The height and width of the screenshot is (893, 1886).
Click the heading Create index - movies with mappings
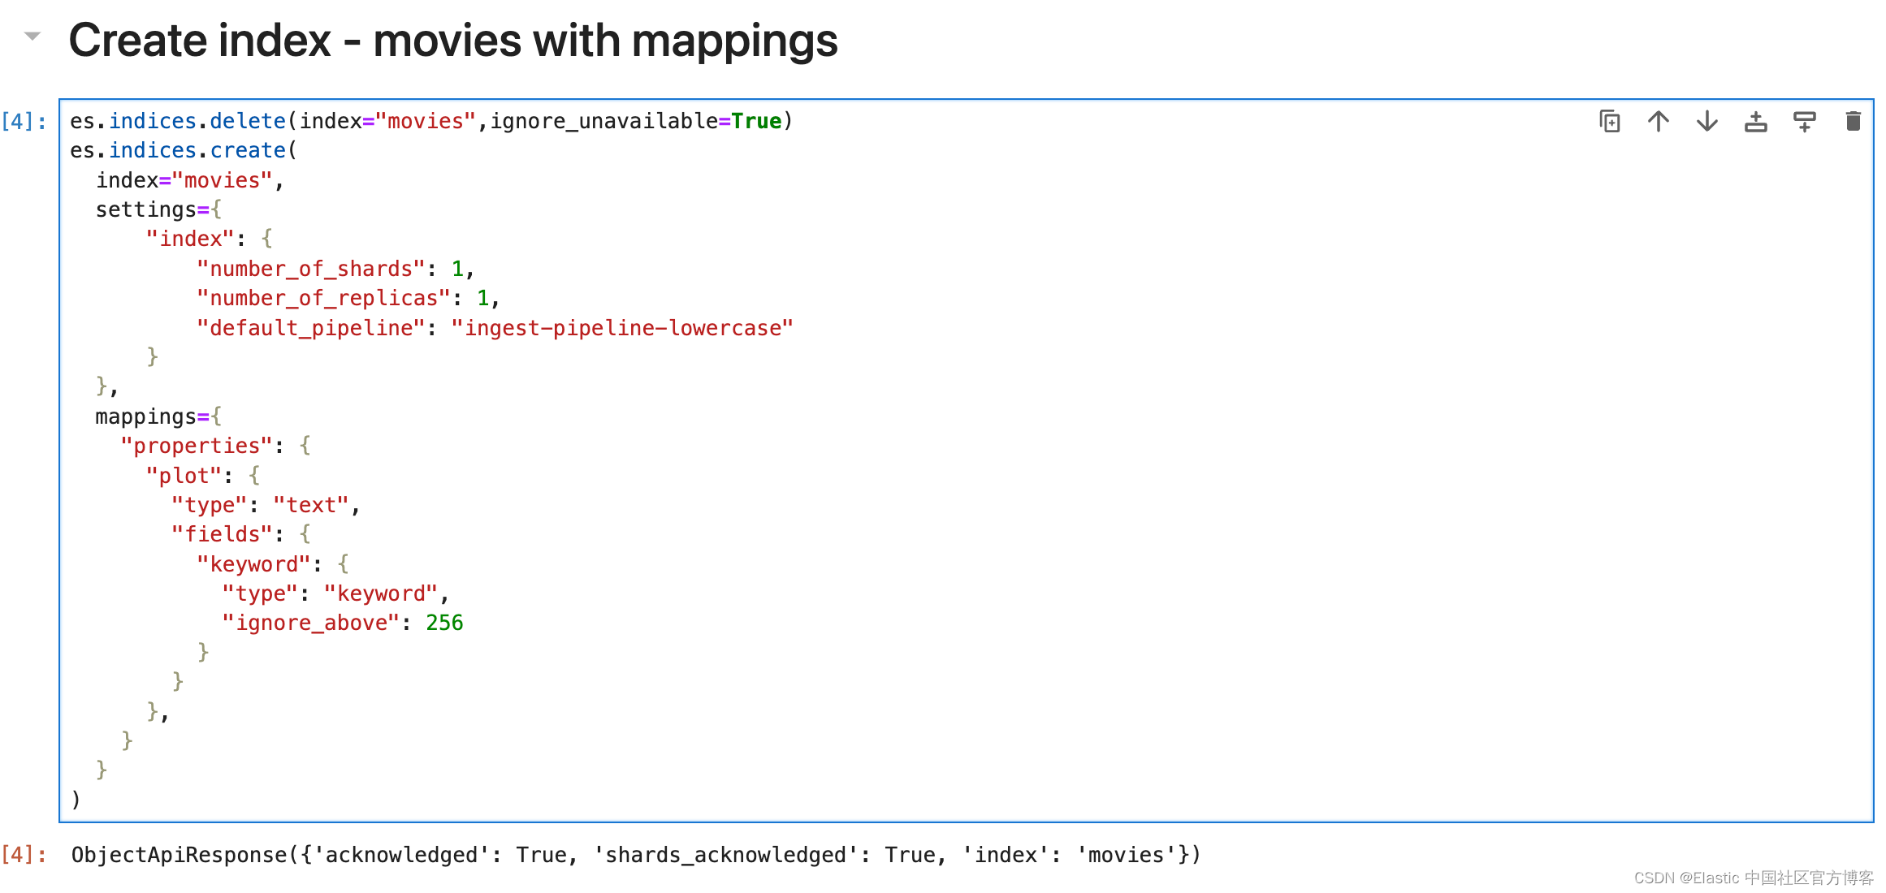(x=452, y=41)
